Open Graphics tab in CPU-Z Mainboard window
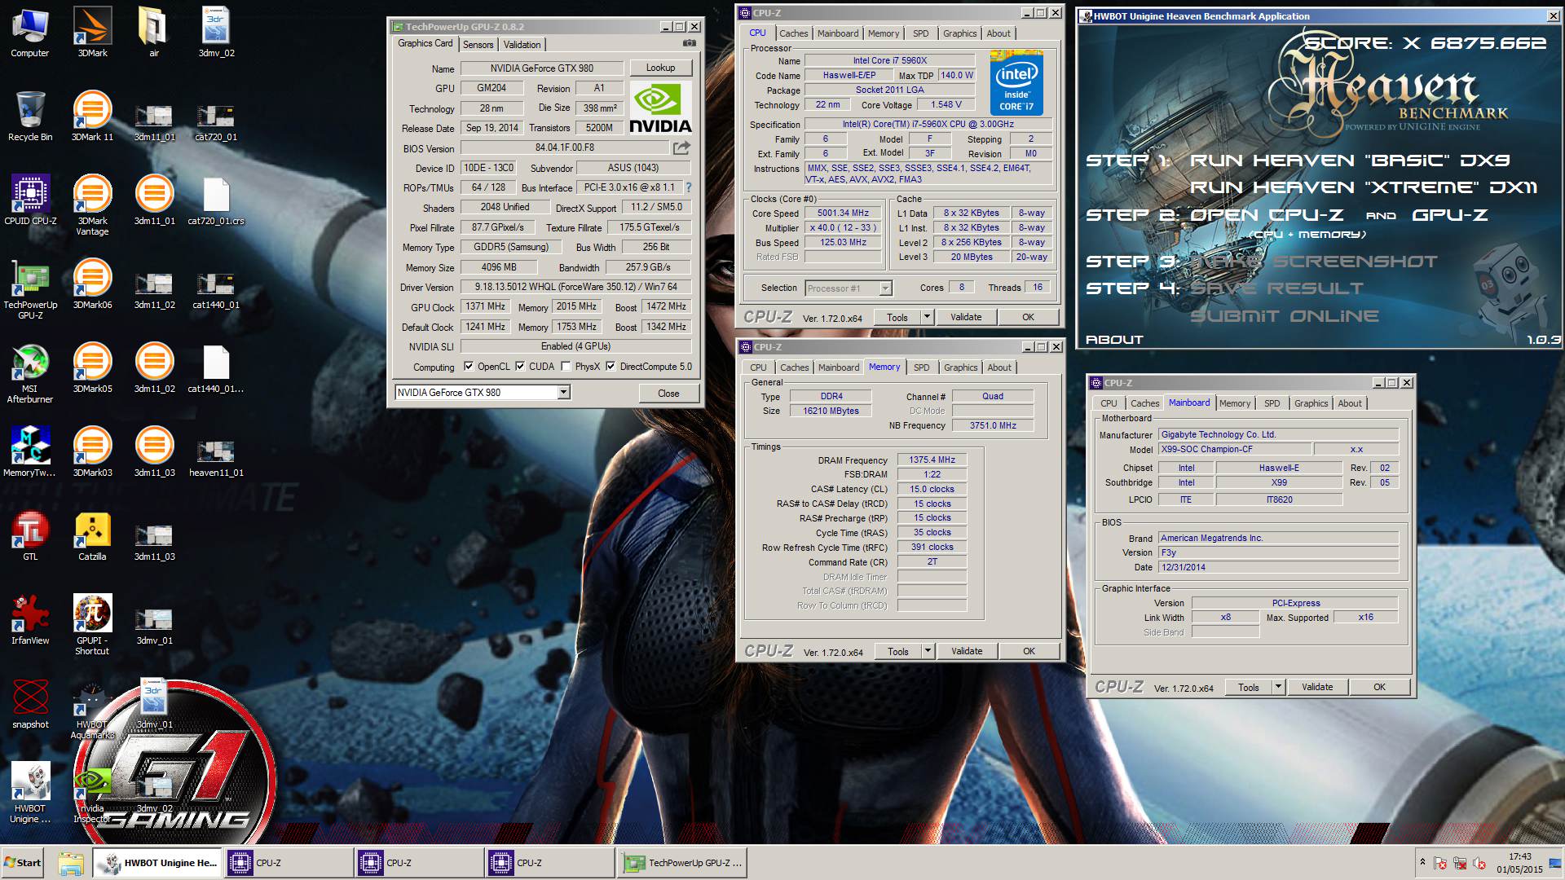Screen dimensions: 1565x880 pyautogui.click(x=1311, y=403)
